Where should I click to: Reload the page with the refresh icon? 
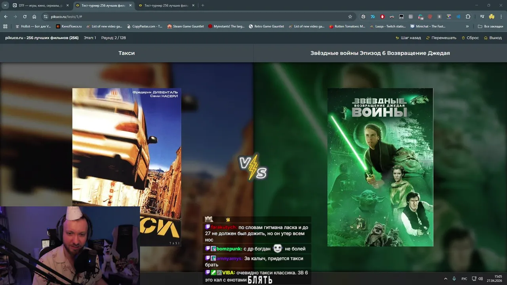(x=25, y=17)
